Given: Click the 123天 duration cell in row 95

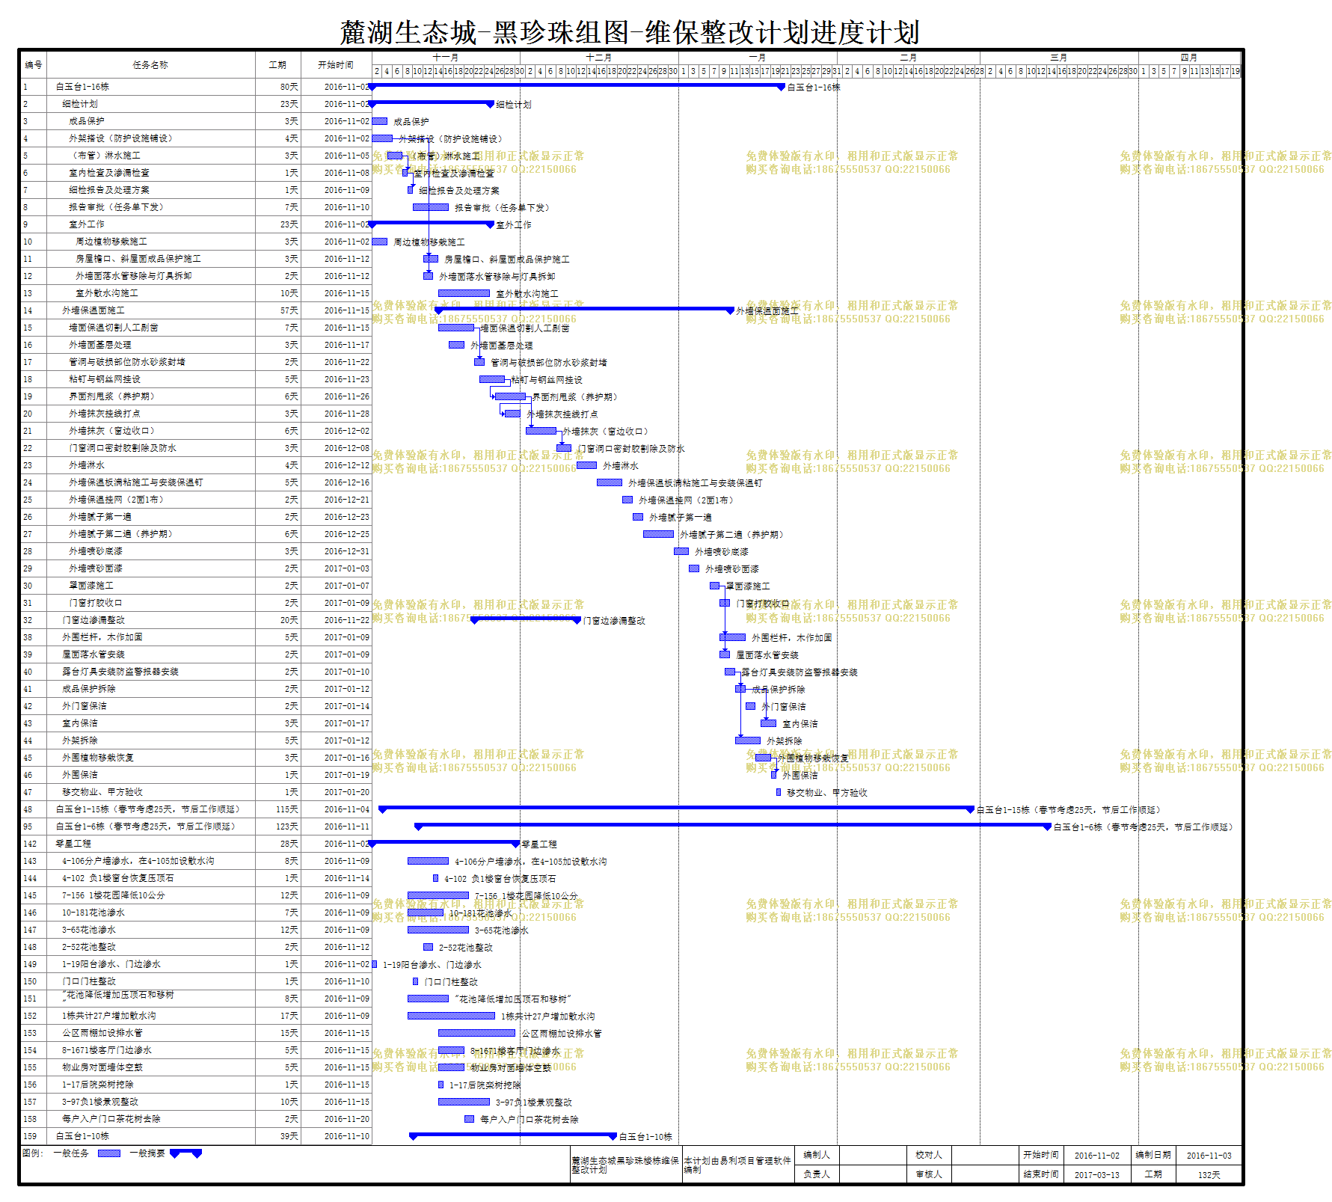Looking at the screenshot, I should point(277,827).
